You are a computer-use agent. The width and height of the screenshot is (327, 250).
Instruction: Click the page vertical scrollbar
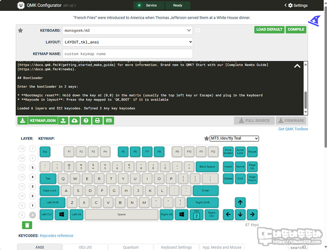click(326, 77)
